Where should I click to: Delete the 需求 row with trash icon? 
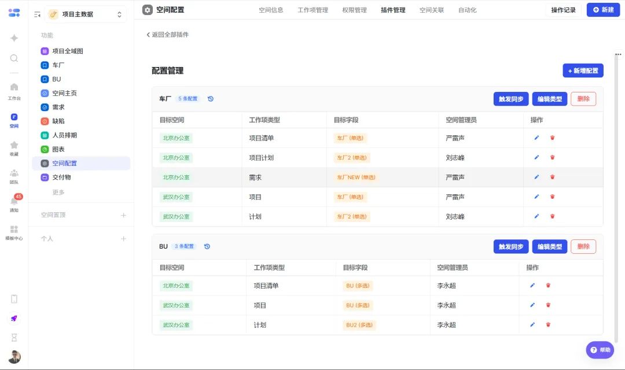553,177
